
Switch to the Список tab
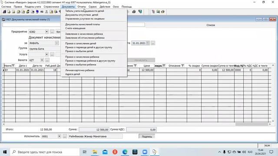(211, 25)
